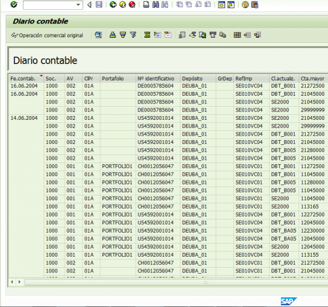
Task: Click the Save Layout icon
Action: click(257, 35)
